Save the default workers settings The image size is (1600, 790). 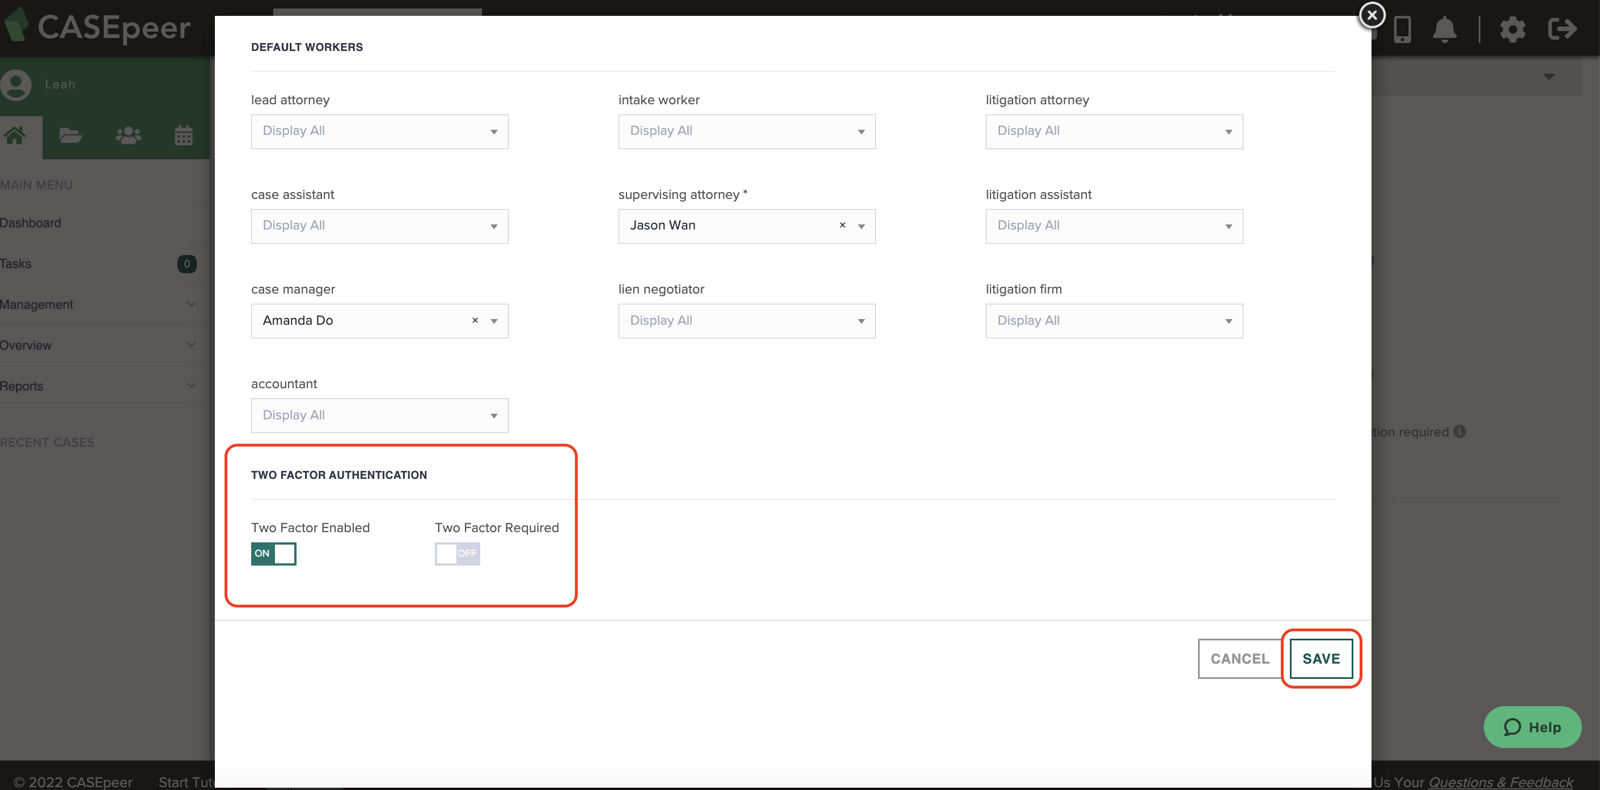(1320, 659)
